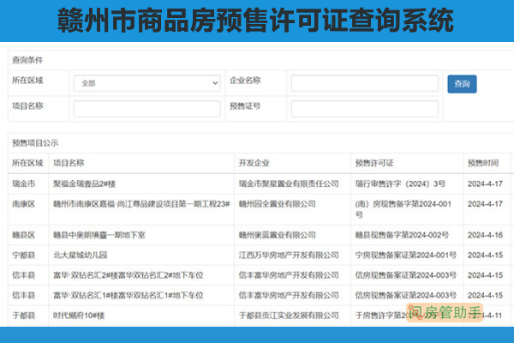
Task: Open the 所在区域 dropdown showing 全部
Action: pos(146,83)
